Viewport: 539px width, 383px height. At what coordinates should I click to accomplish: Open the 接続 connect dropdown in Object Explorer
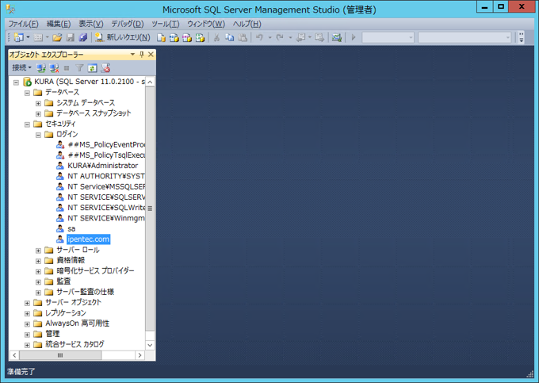tap(21, 67)
